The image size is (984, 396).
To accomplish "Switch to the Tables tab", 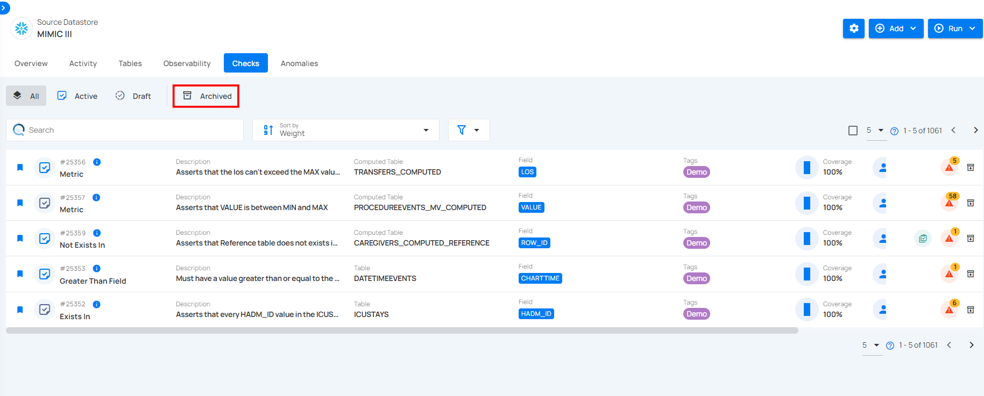I will (130, 63).
